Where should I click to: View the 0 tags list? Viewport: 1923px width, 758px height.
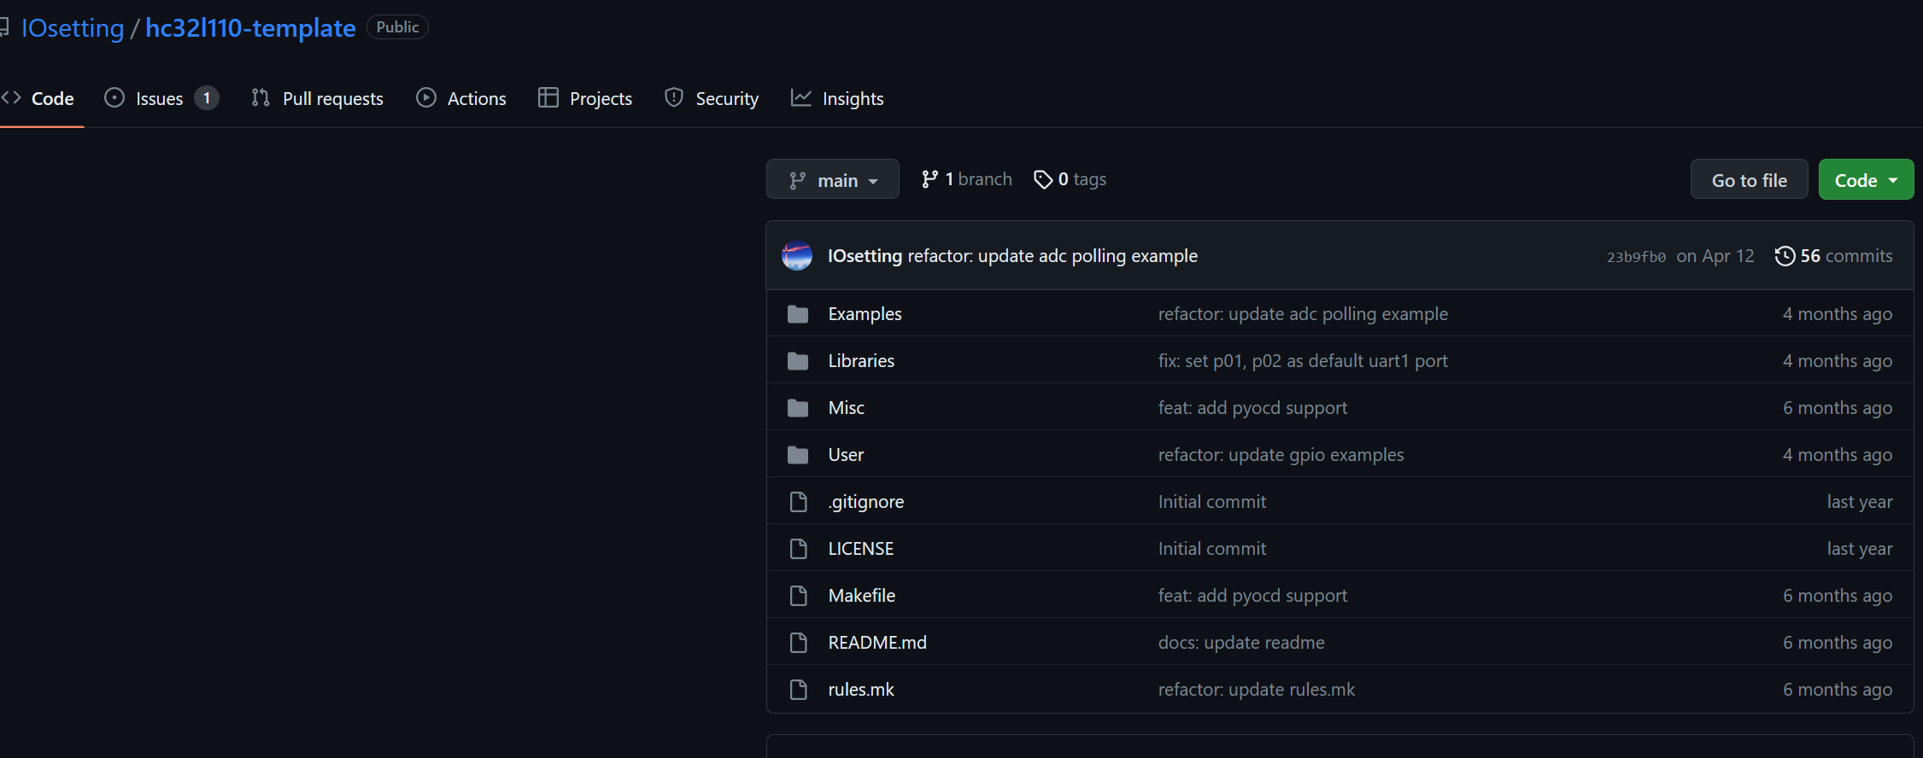coord(1070,179)
